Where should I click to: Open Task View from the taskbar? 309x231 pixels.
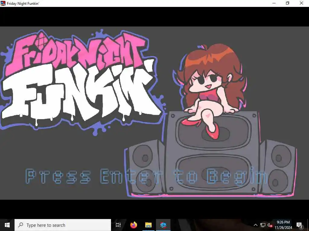[118, 225]
